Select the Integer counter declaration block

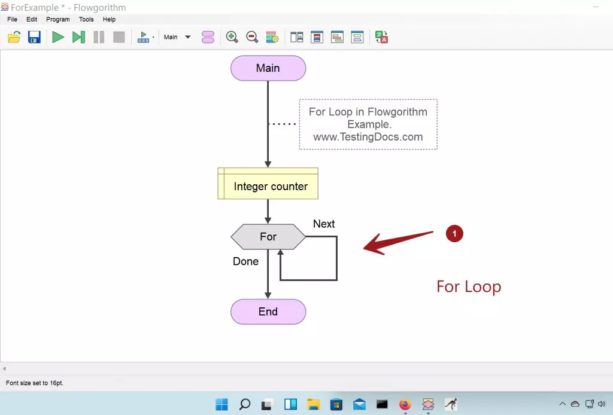click(268, 186)
